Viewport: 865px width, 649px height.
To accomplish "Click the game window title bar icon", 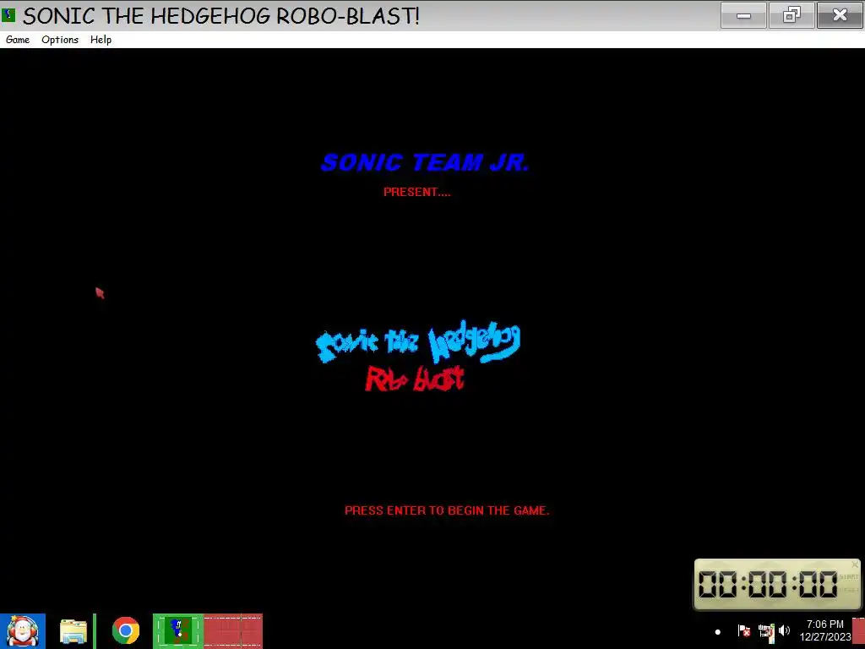I will (8, 15).
